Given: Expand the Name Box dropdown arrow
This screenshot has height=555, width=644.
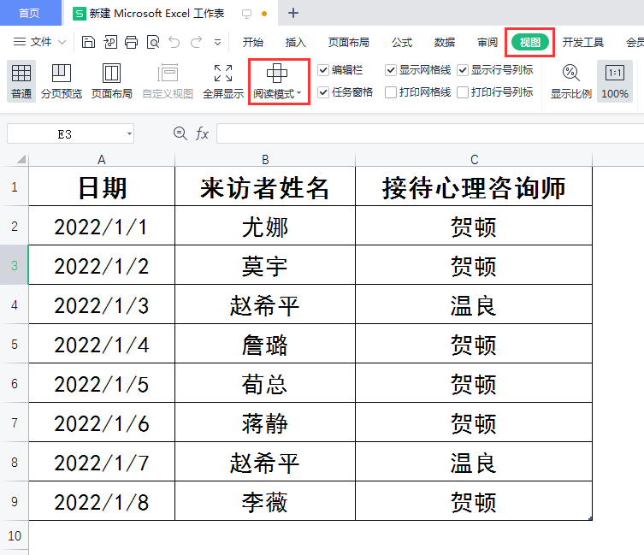Looking at the screenshot, I should [x=129, y=134].
